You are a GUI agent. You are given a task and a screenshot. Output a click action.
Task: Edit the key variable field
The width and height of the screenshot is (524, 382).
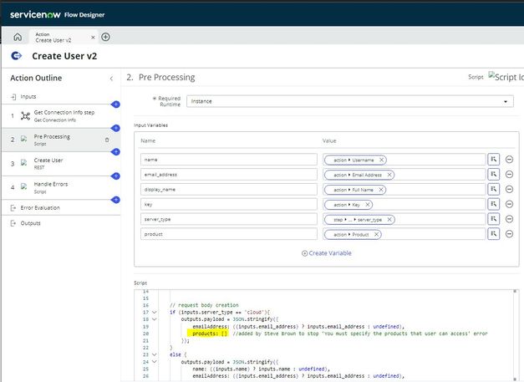click(x=229, y=204)
